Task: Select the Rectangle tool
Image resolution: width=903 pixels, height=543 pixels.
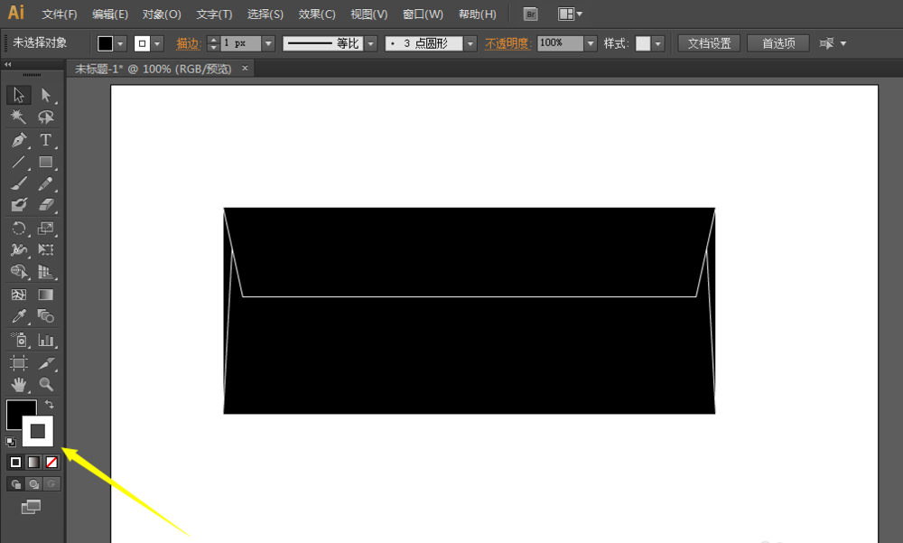Action: (45, 162)
